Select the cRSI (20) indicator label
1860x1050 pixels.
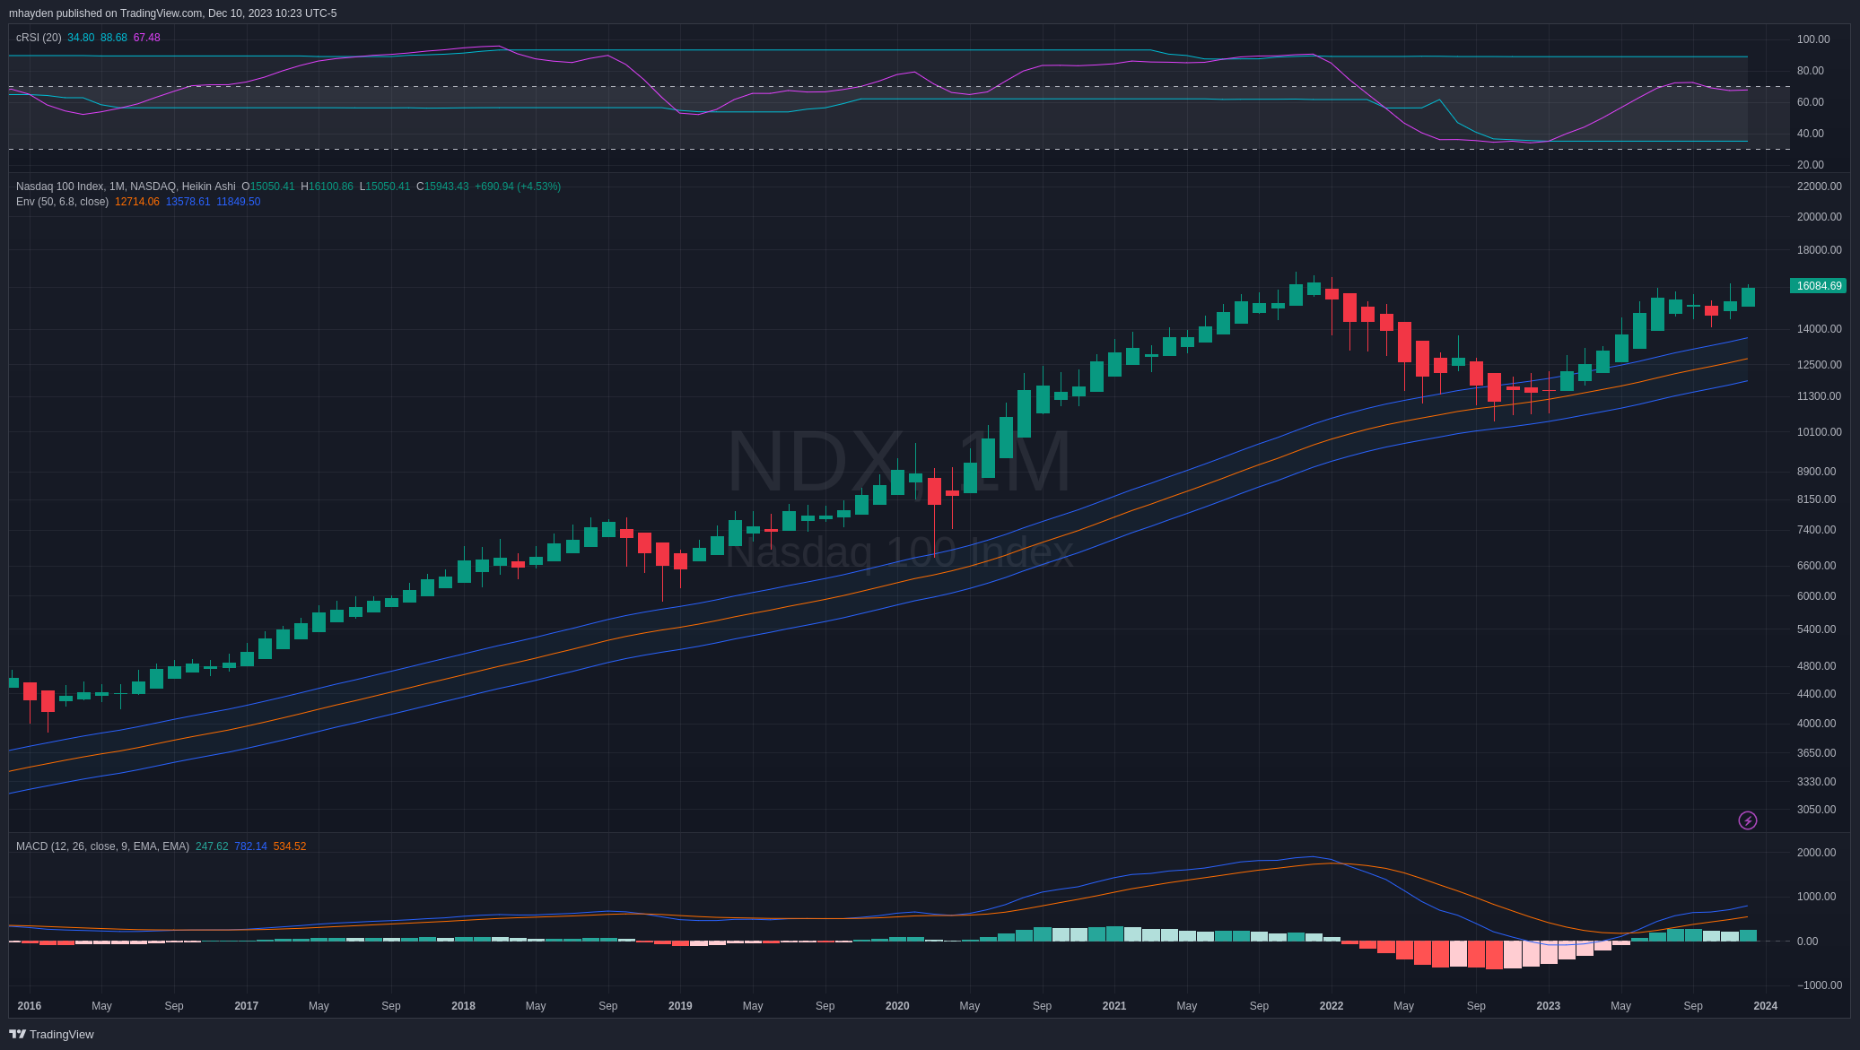(x=39, y=38)
